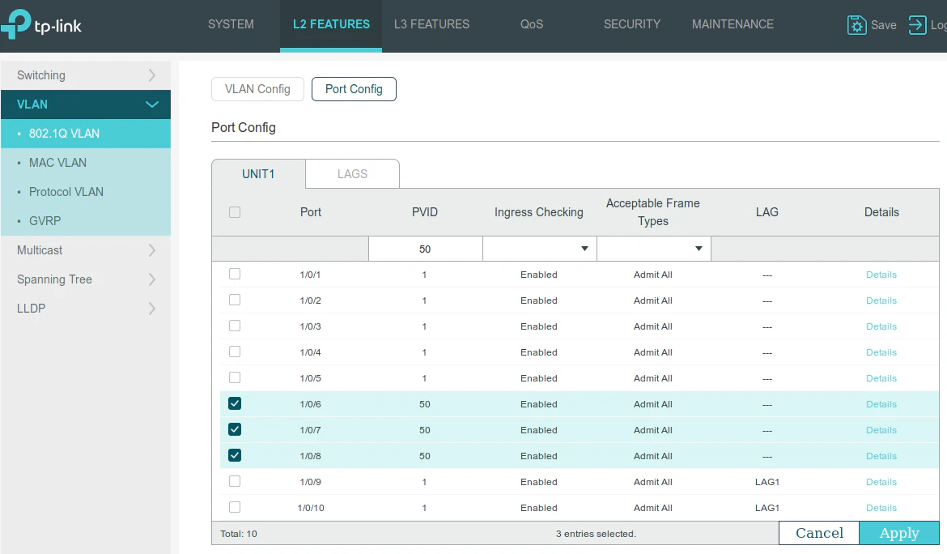Open GVRP in sidebar

86,220
